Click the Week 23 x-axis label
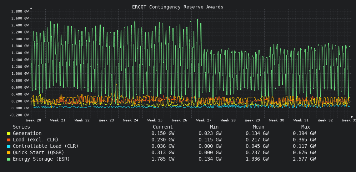This screenshot has width=356, height=172. coord(106,120)
